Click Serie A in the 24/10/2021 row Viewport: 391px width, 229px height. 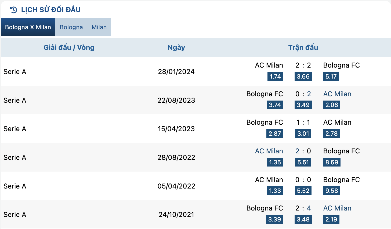point(15,215)
